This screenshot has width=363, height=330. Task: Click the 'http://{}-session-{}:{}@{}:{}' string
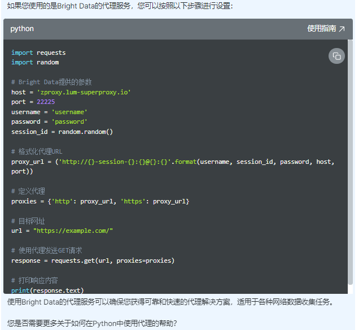(x=115, y=162)
